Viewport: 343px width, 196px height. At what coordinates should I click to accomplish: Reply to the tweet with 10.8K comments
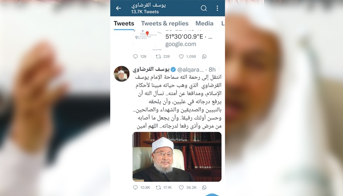click(x=135, y=187)
